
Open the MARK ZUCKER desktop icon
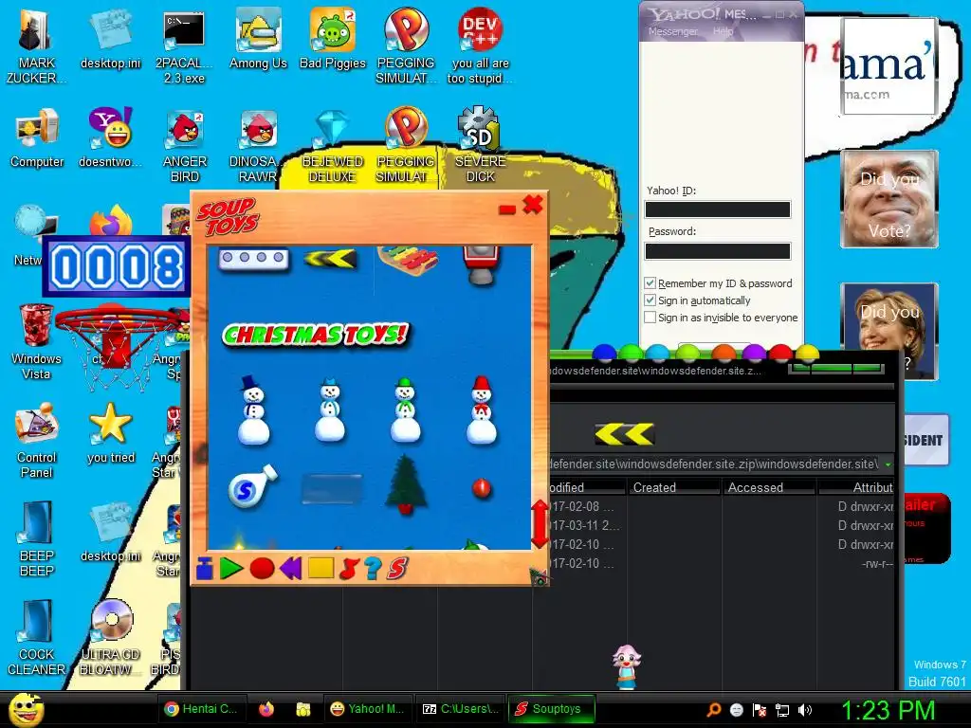click(x=36, y=47)
